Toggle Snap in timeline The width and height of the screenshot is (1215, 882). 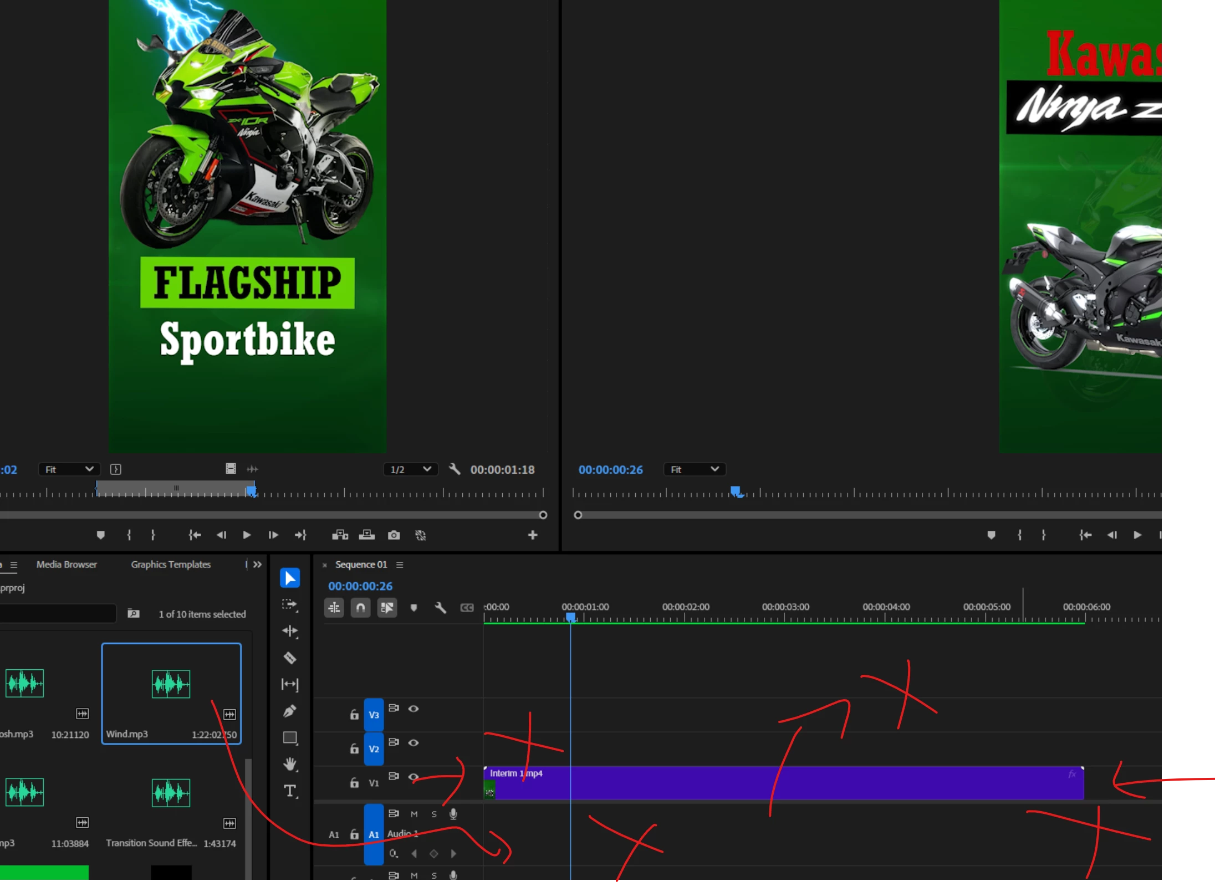pos(360,608)
